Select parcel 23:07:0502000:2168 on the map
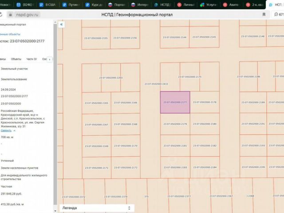This screenshot has width=284, height=213. pos(126,124)
